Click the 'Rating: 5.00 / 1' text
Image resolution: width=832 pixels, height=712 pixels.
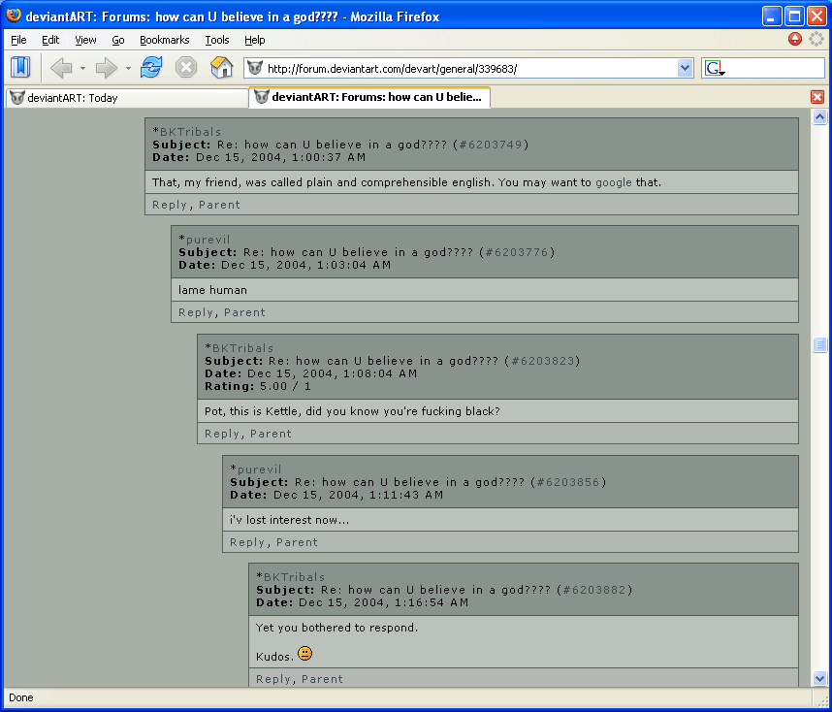[258, 386]
